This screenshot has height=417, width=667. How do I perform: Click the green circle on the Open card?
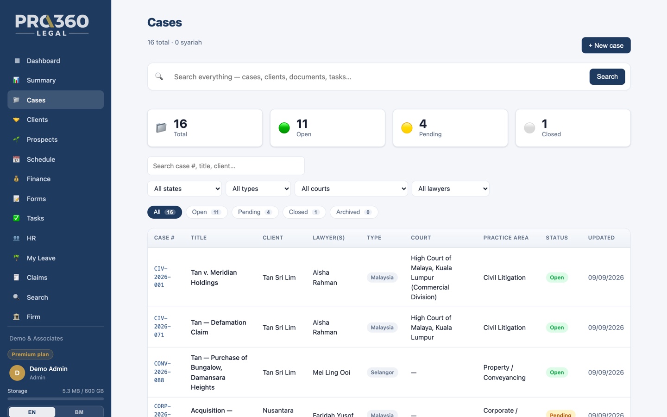point(284,128)
